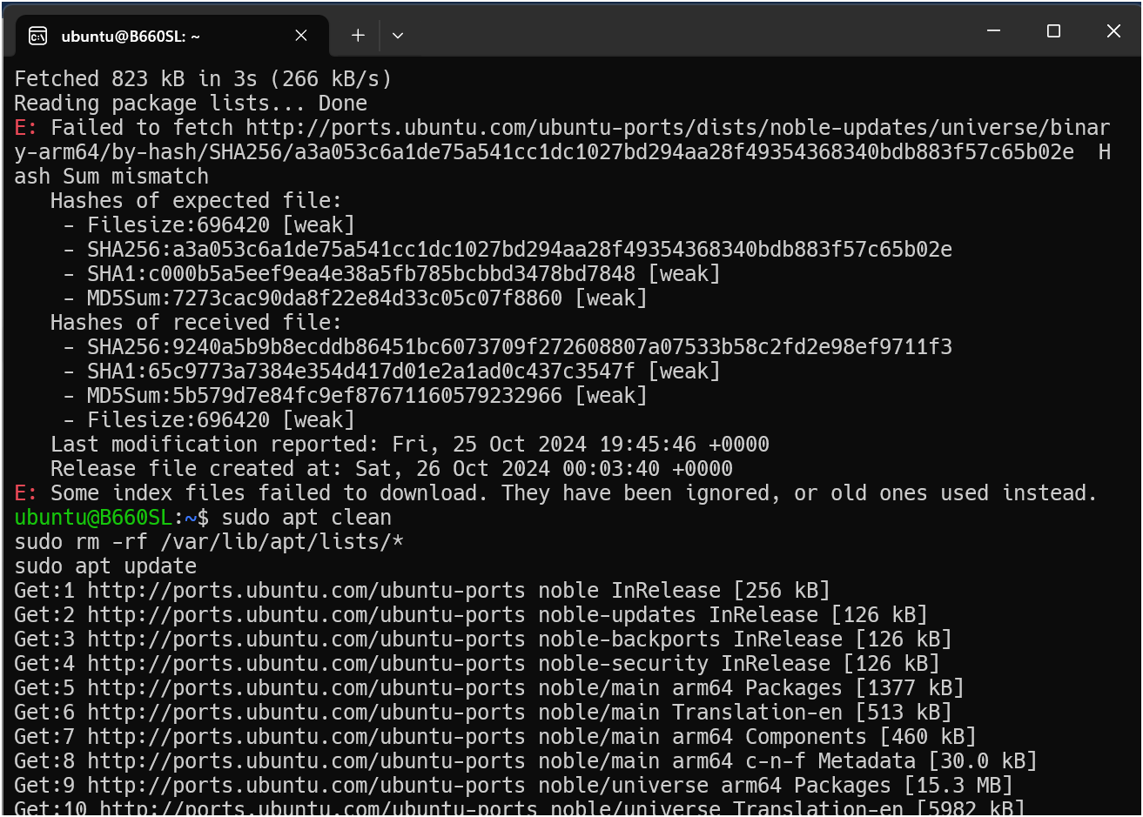1143x817 pixels.
Task: Click the terminal icon in the tab
Action: (37, 36)
